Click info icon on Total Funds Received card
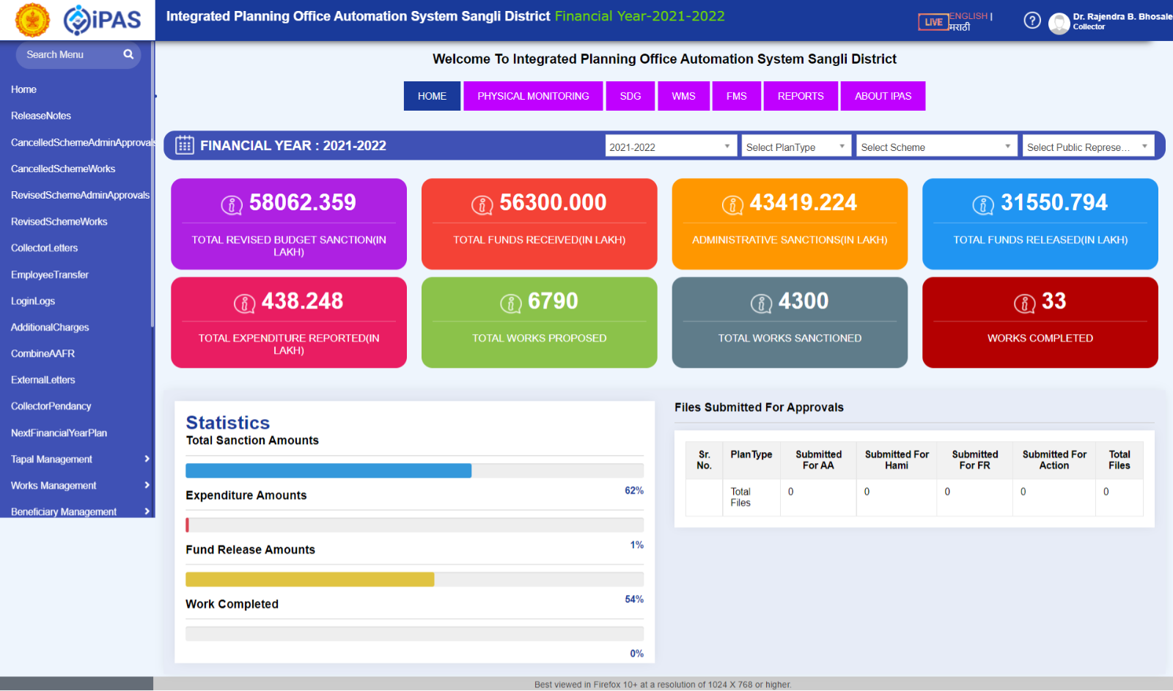 coord(482,205)
